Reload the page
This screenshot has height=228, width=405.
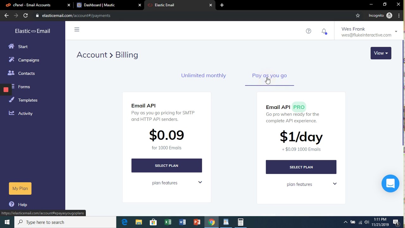[x=26, y=16]
